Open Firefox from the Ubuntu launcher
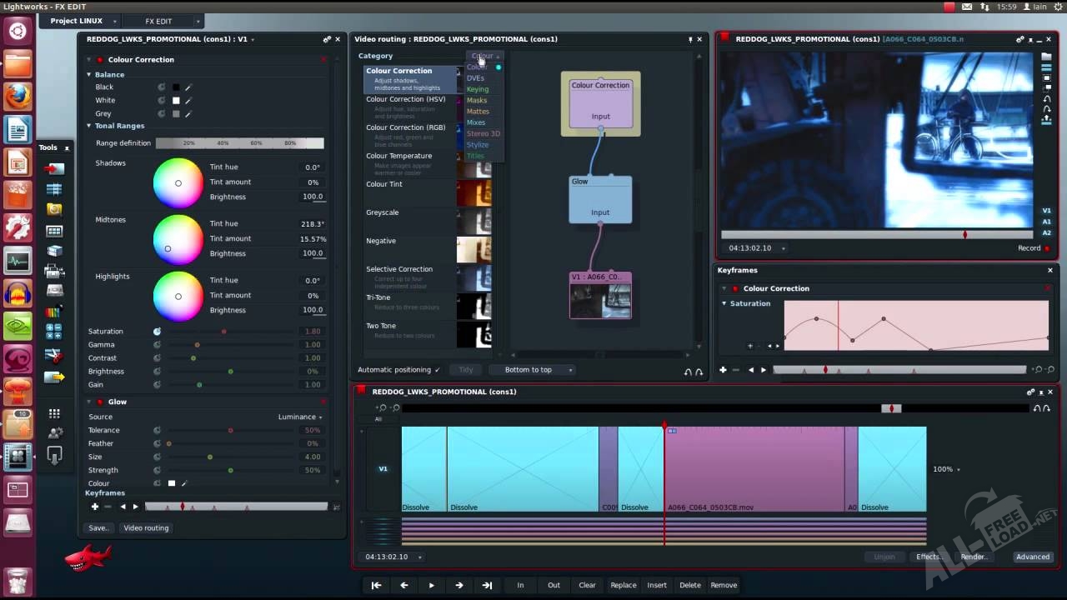1067x600 pixels. (x=18, y=97)
